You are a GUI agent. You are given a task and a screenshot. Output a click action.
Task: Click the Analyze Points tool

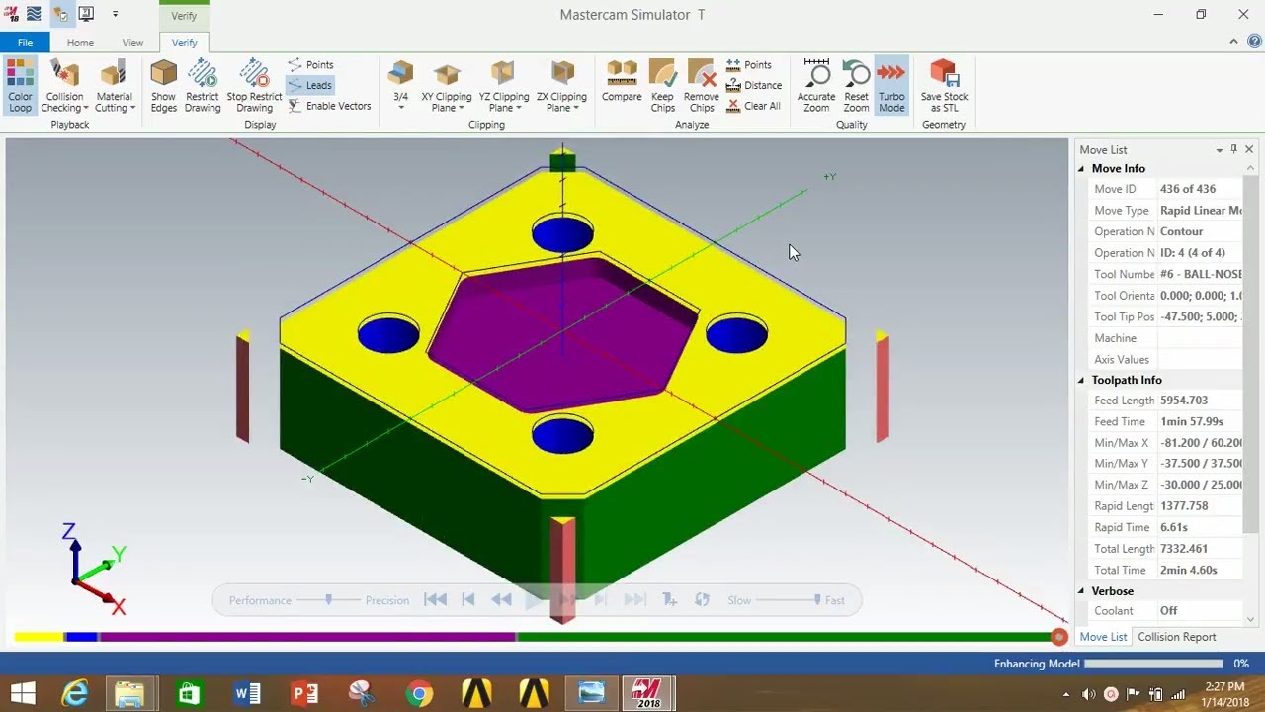point(749,64)
